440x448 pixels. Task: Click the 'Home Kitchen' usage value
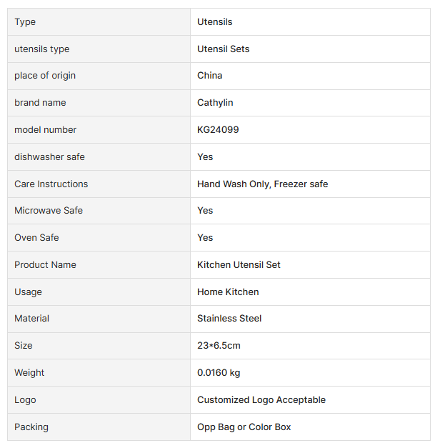pyautogui.click(x=228, y=292)
